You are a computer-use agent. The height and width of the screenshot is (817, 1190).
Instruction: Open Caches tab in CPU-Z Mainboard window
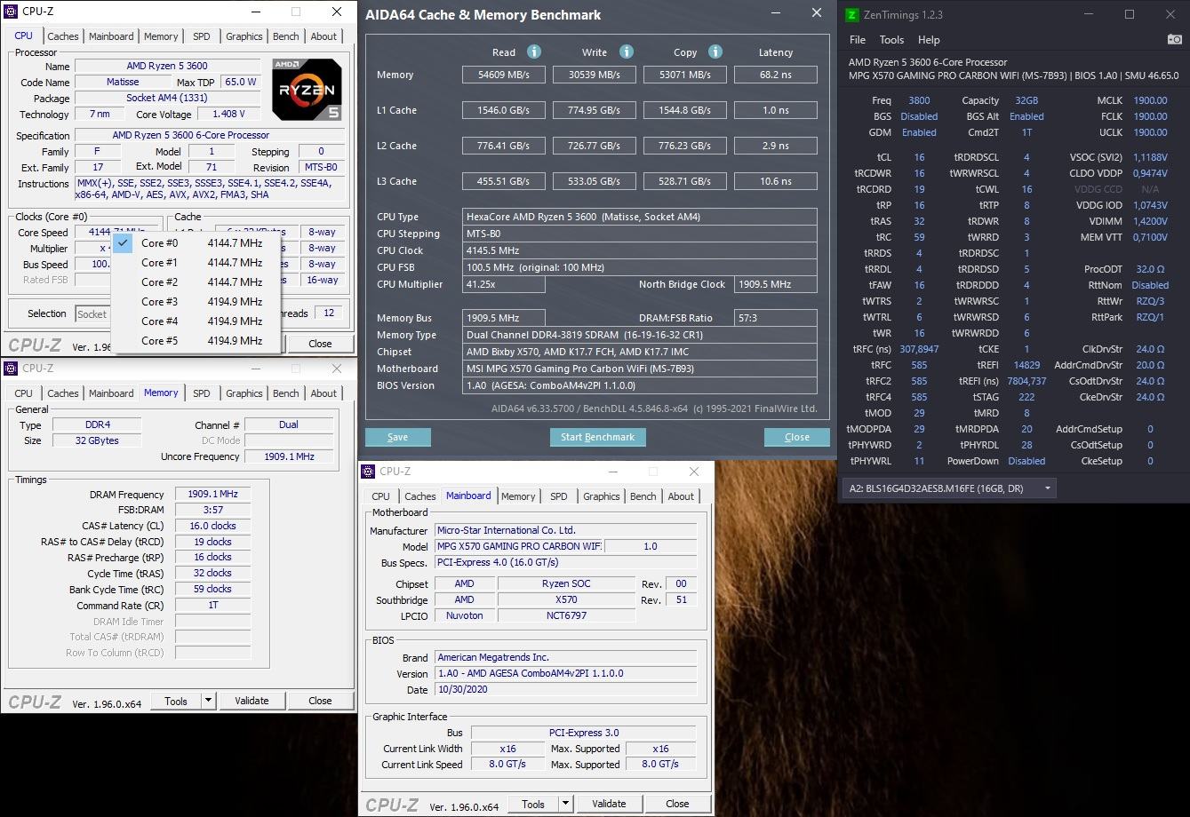click(x=420, y=496)
